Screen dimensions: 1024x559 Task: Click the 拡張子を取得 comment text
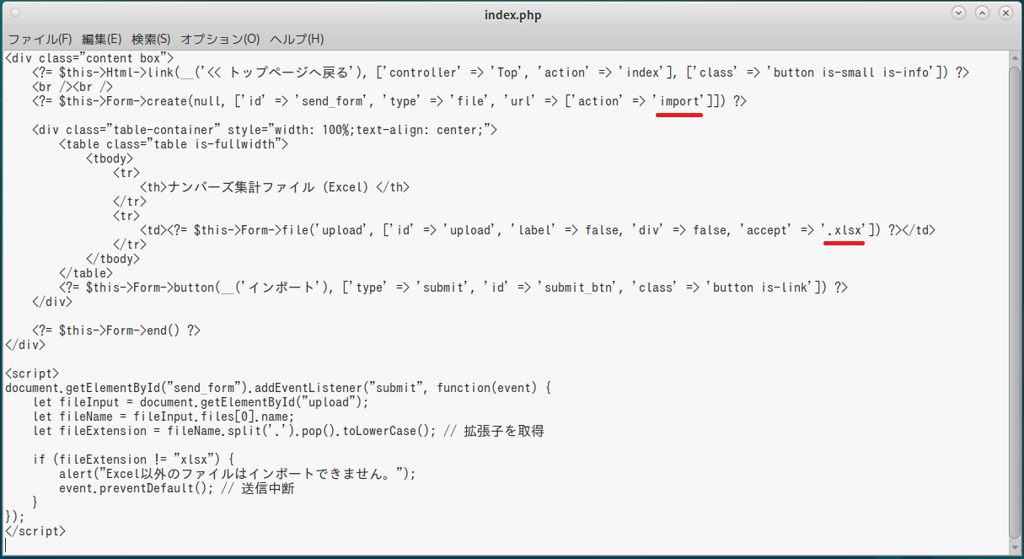pyautogui.click(x=503, y=431)
